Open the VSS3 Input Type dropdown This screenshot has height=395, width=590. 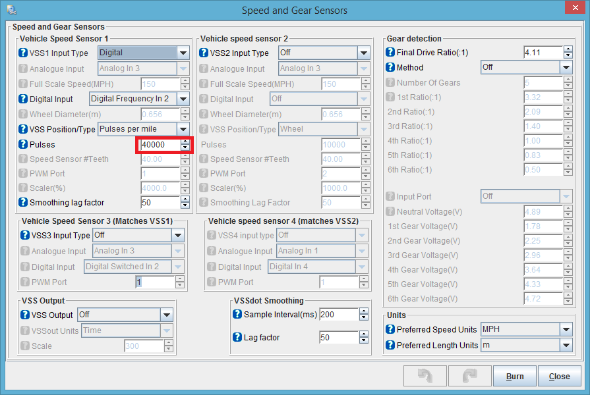[x=177, y=235]
